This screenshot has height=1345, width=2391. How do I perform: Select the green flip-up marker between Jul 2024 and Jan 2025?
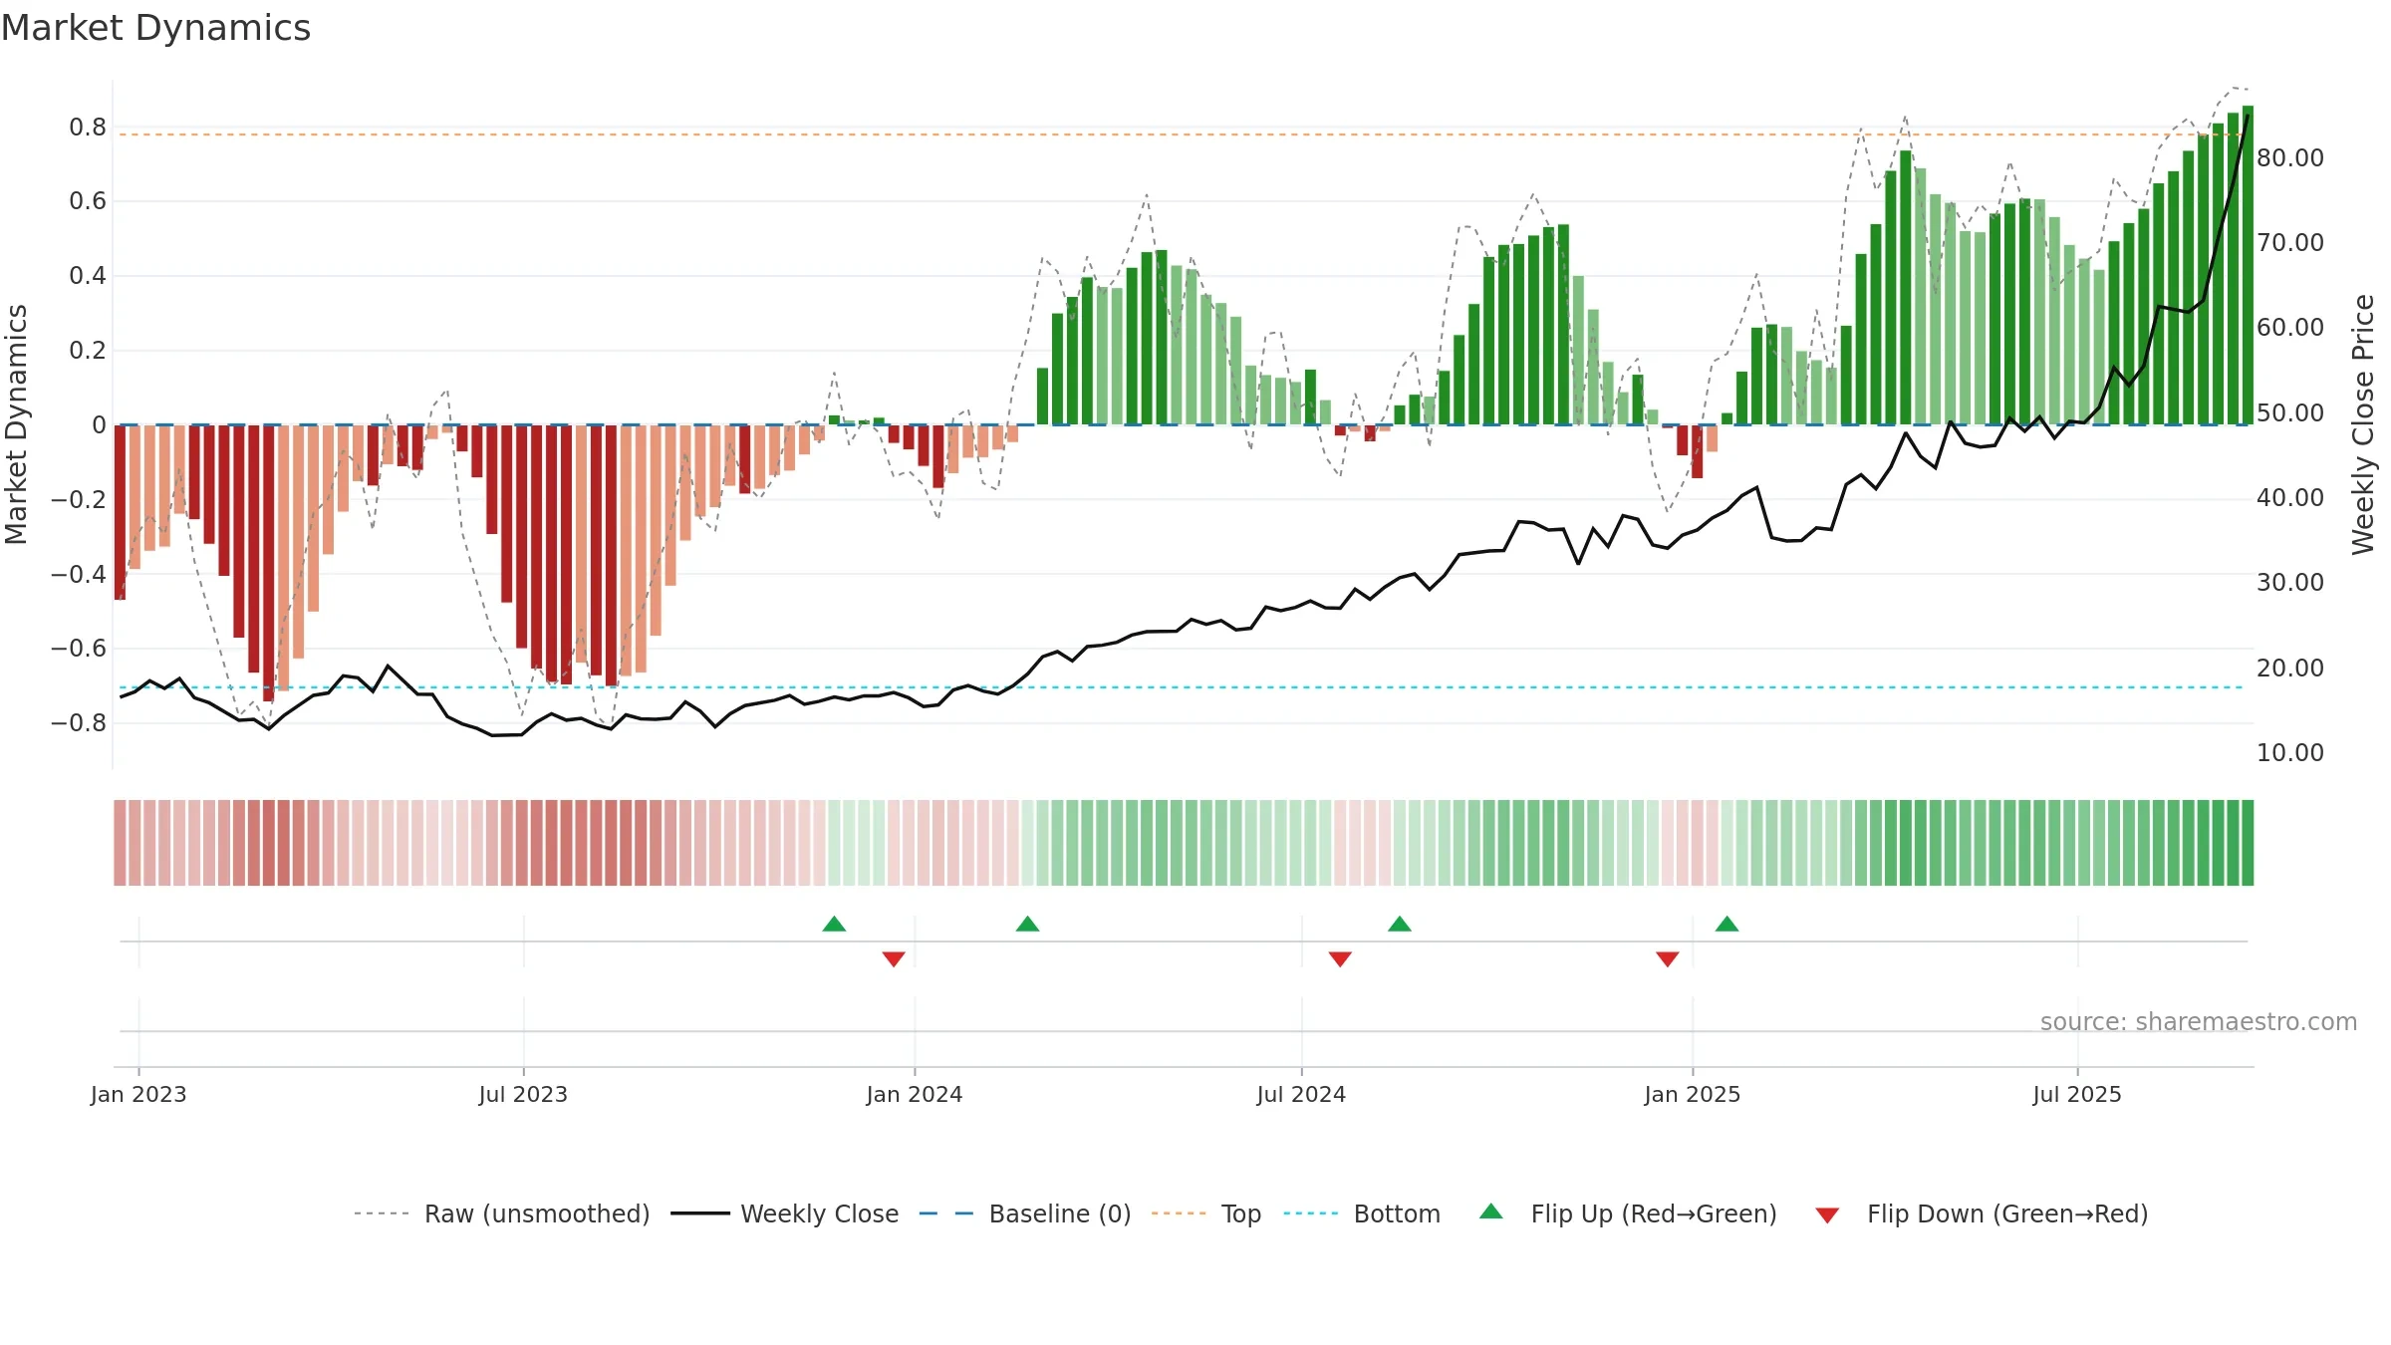pyautogui.click(x=1400, y=924)
